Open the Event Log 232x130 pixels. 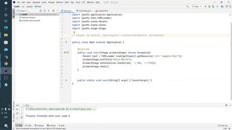tap(223, 125)
